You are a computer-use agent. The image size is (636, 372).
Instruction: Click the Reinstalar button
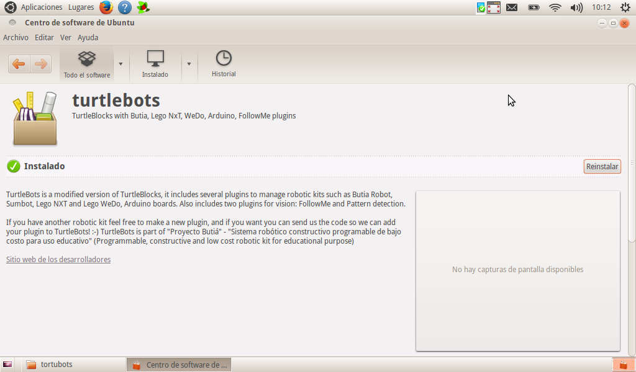tap(602, 166)
